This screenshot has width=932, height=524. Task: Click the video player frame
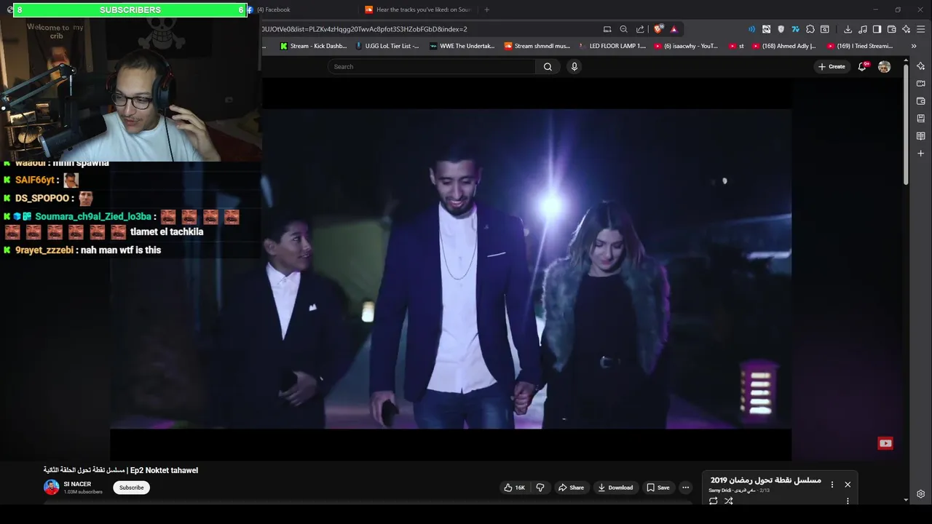[x=451, y=269]
